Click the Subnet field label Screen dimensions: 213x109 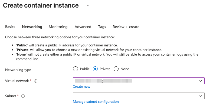(11, 96)
